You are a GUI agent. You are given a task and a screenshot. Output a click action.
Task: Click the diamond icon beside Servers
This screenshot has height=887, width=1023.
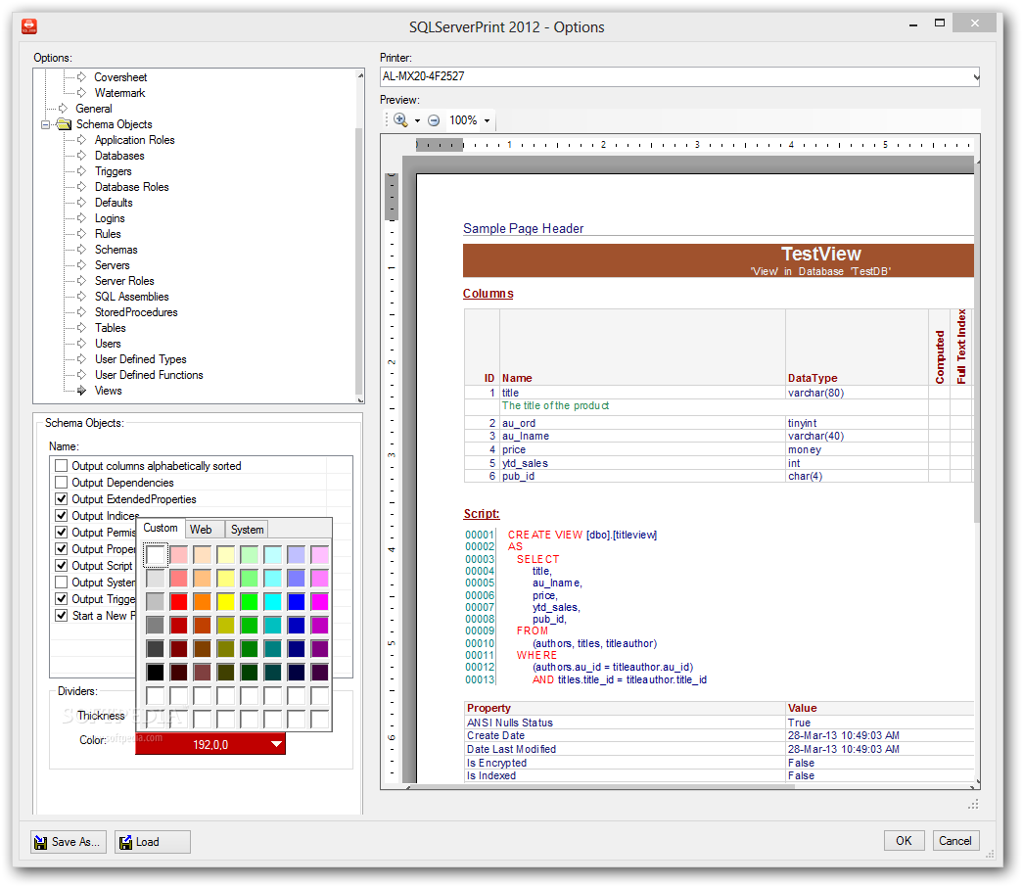click(81, 265)
